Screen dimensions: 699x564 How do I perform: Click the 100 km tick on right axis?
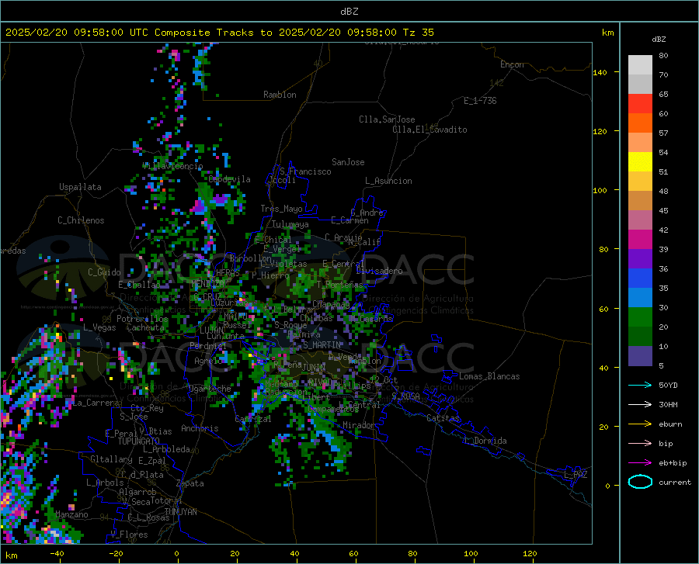[600, 191]
